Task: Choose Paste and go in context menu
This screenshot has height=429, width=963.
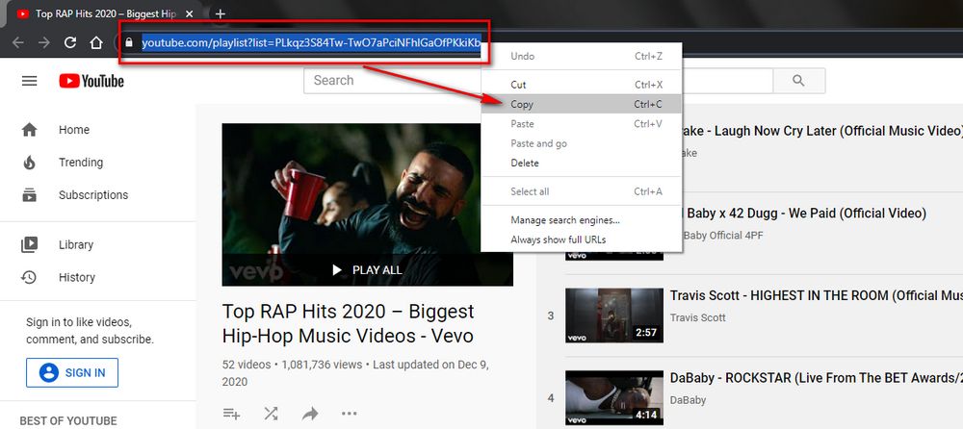Action: [x=581, y=143]
